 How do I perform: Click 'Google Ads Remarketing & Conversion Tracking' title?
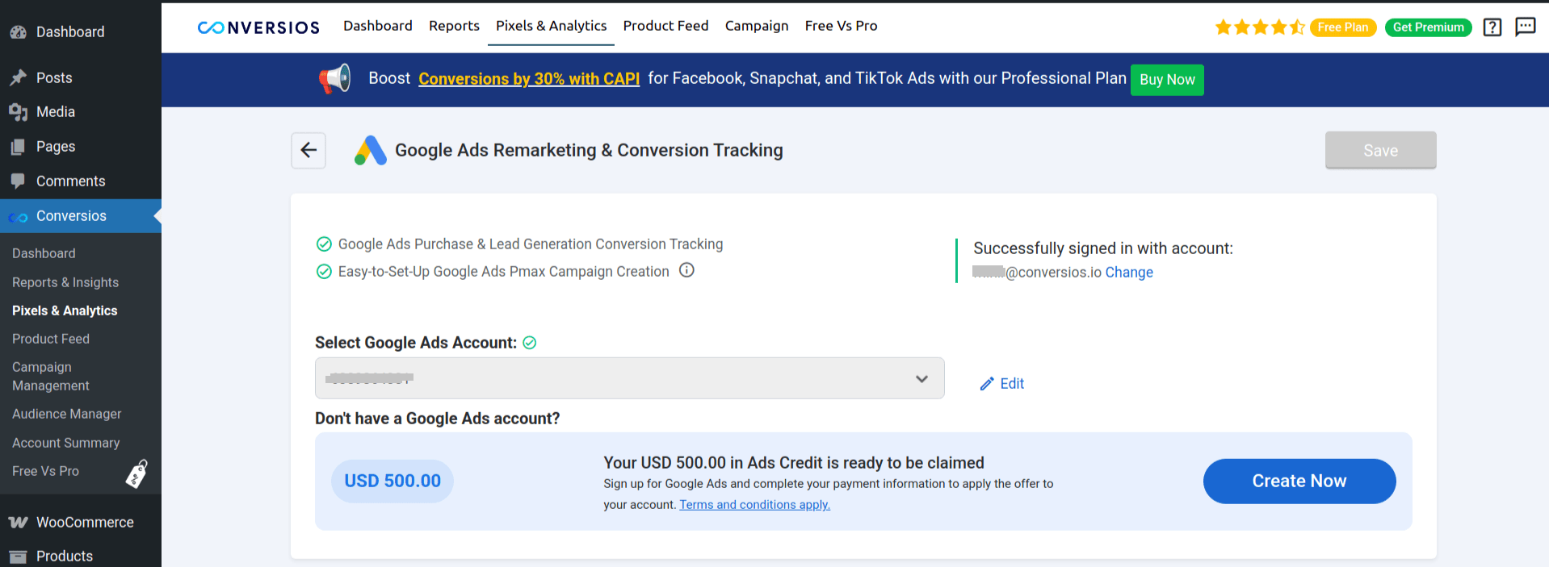coord(589,150)
